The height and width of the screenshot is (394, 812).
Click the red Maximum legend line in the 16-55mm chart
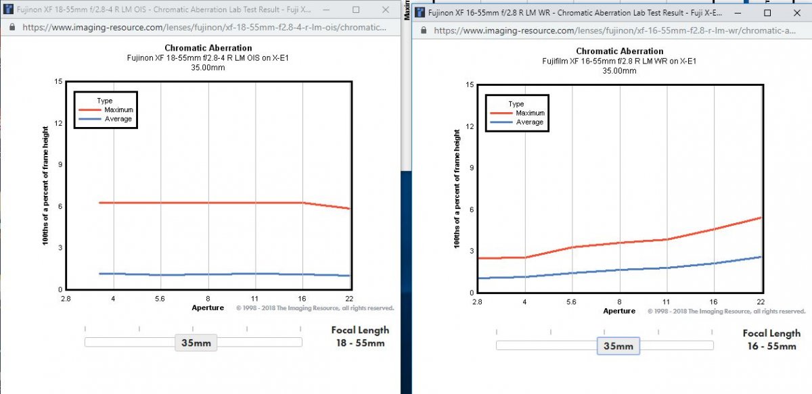point(501,113)
